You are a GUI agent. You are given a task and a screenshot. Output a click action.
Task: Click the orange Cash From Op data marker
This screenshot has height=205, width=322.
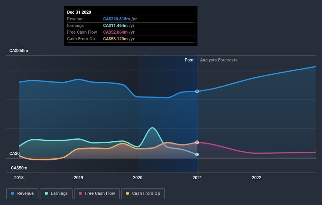pyautogui.click(x=197, y=142)
